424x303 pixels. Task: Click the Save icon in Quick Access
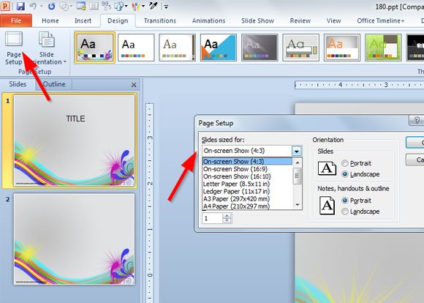coord(20,6)
